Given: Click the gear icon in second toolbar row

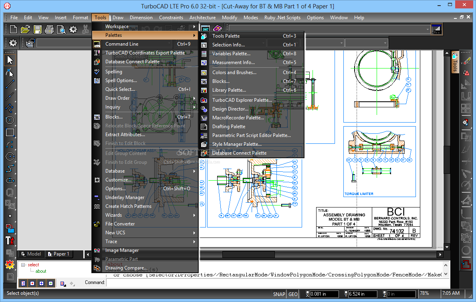Looking at the screenshot, I should click(x=13, y=43).
